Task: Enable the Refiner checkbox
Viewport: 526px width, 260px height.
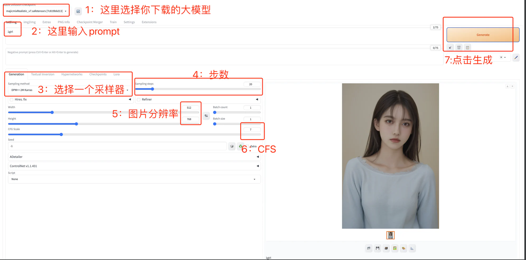Action: [x=139, y=100]
